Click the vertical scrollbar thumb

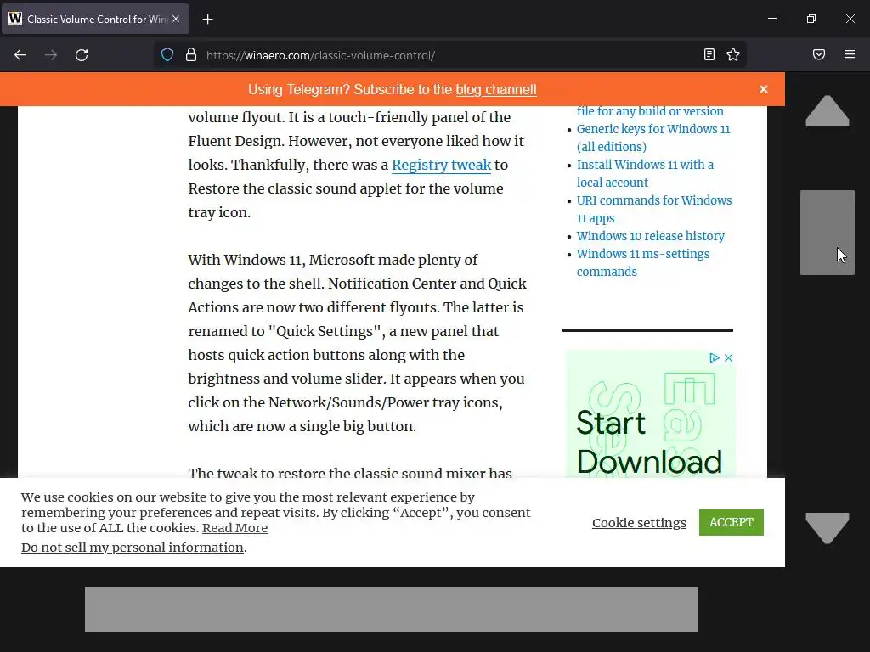click(x=828, y=233)
